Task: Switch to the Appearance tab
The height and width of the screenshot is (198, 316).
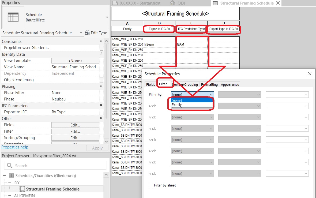Action: (230, 84)
